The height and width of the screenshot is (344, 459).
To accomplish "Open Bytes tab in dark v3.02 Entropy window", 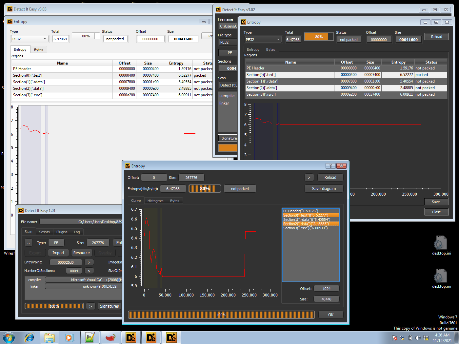I will (x=271, y=49).
